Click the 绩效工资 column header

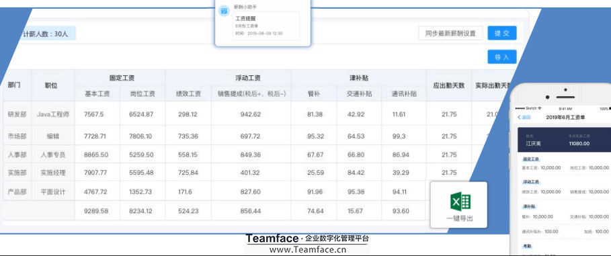[189, 94]
